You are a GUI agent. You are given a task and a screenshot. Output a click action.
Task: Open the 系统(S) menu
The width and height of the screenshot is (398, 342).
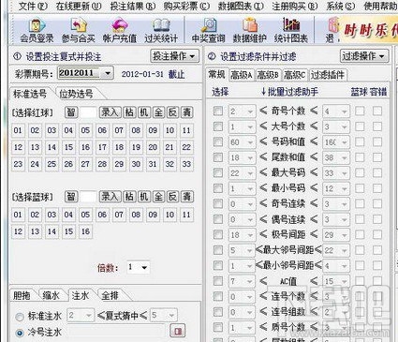(341, 6)
